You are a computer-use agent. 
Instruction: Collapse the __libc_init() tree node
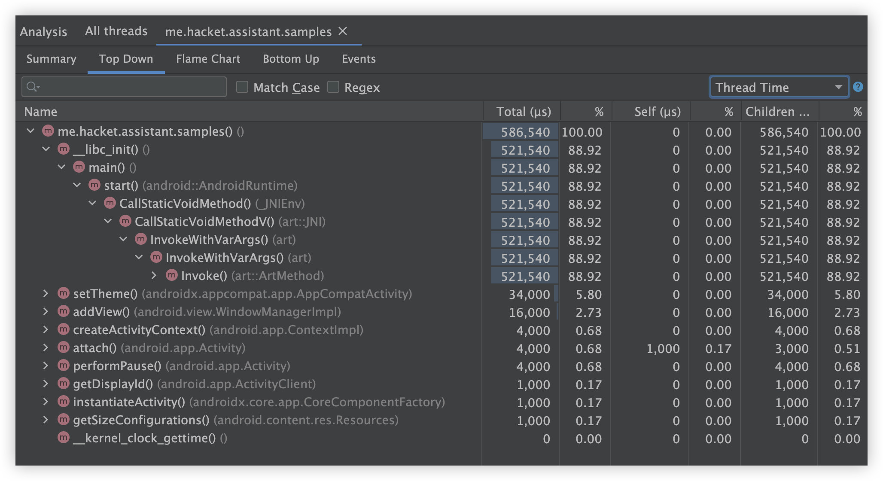click(46, 149)
